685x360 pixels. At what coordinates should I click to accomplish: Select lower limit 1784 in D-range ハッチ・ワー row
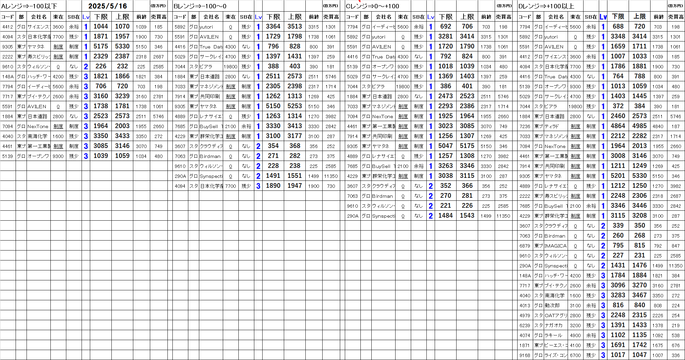point(618,275)
